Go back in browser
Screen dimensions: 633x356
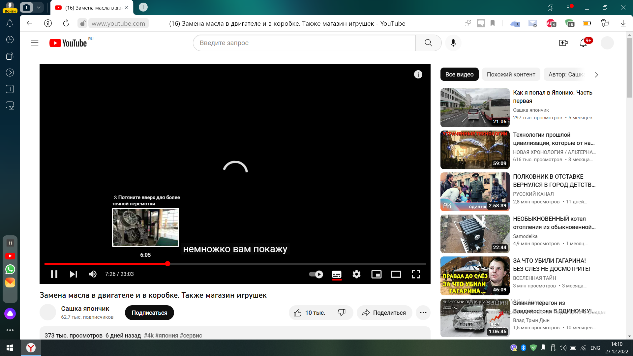[30, 23]
